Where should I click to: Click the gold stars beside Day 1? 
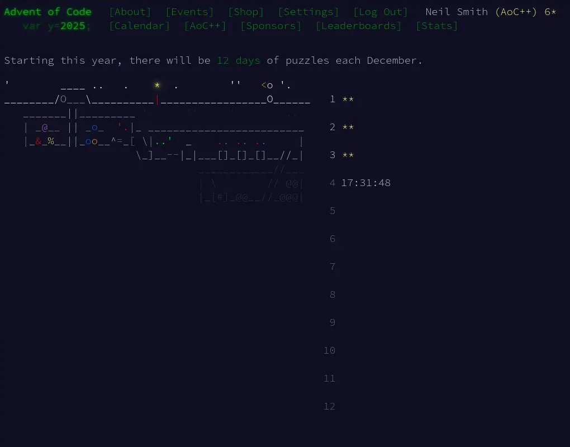pos(347,99)
